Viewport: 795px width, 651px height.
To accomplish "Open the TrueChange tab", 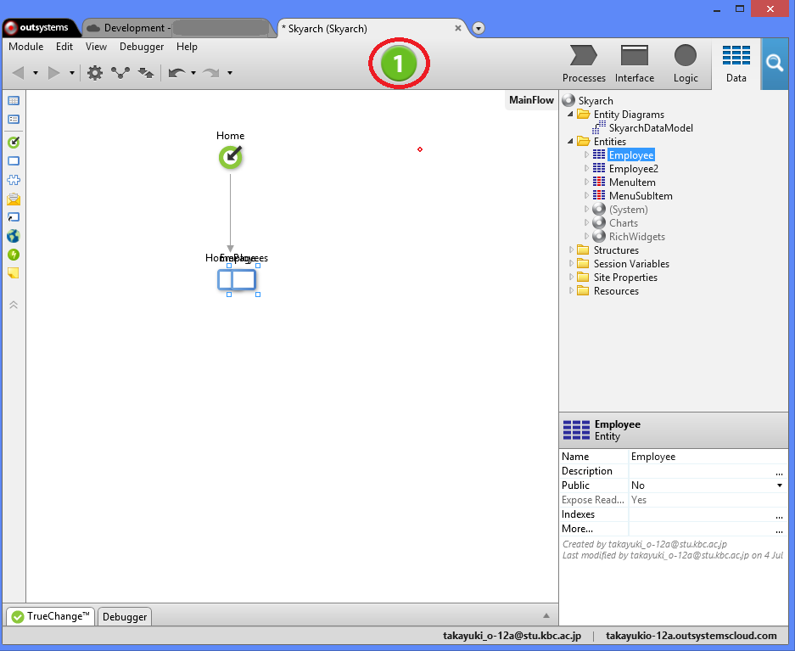I will (51, 616).
